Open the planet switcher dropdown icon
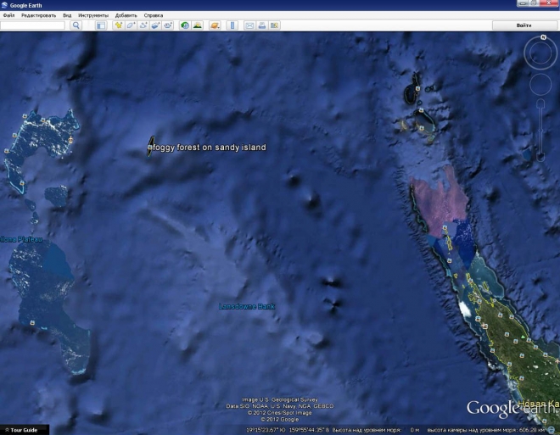Screen dimensions: 560x435 point(215,25)
